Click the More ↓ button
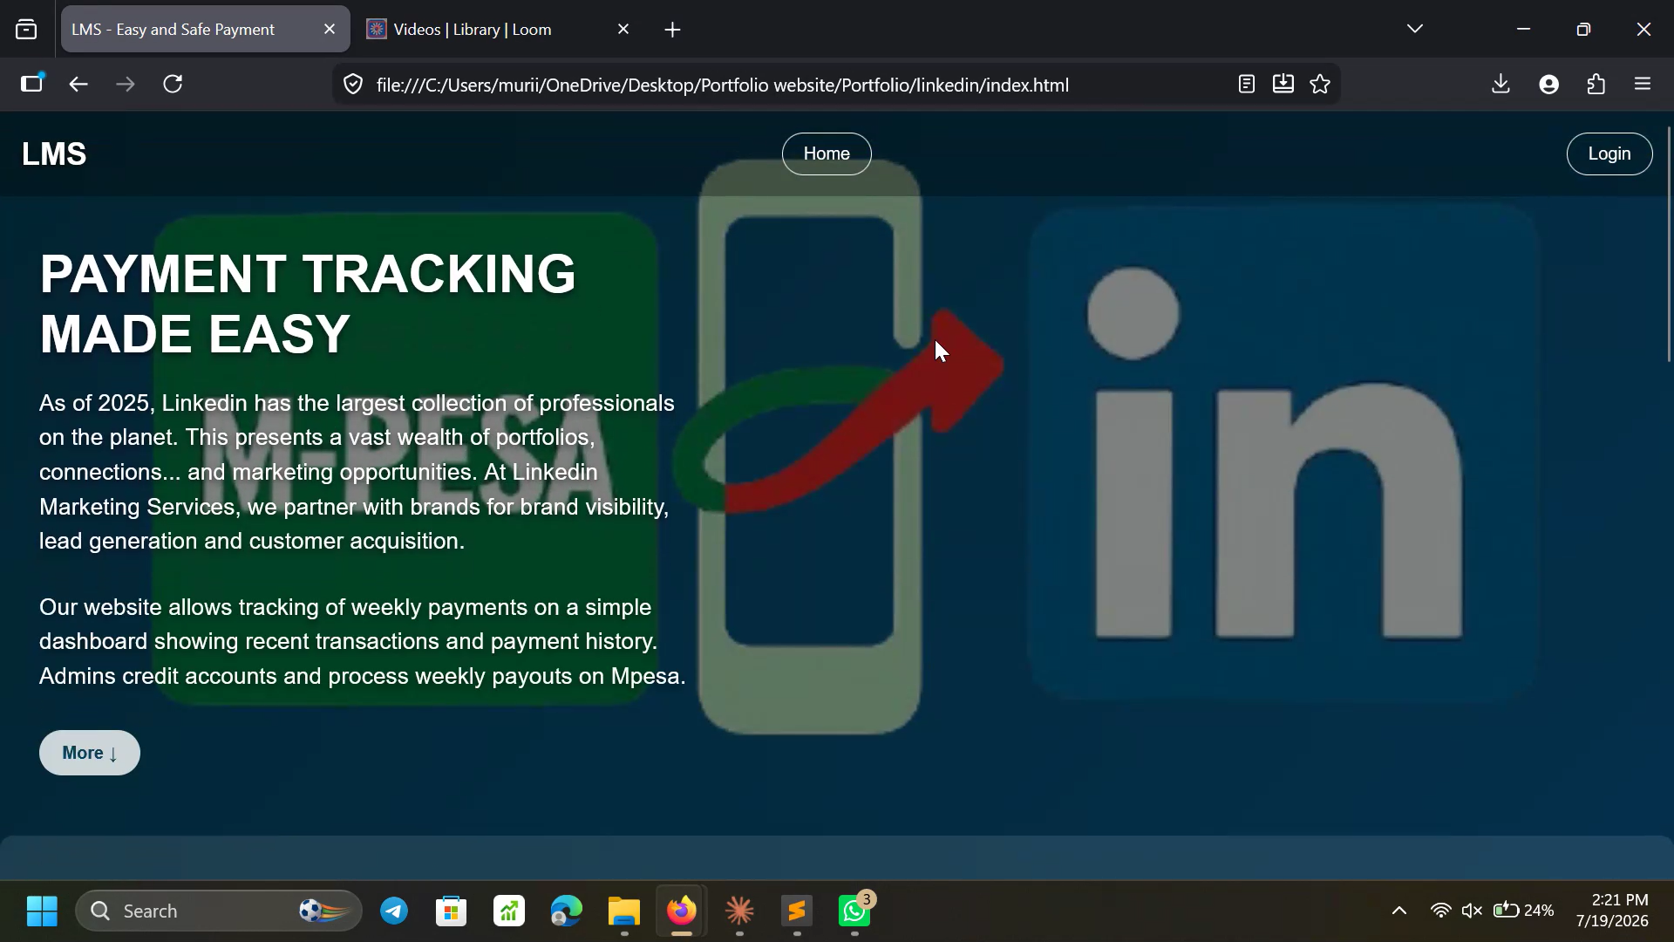The image size is (1674, 942). 90,753
